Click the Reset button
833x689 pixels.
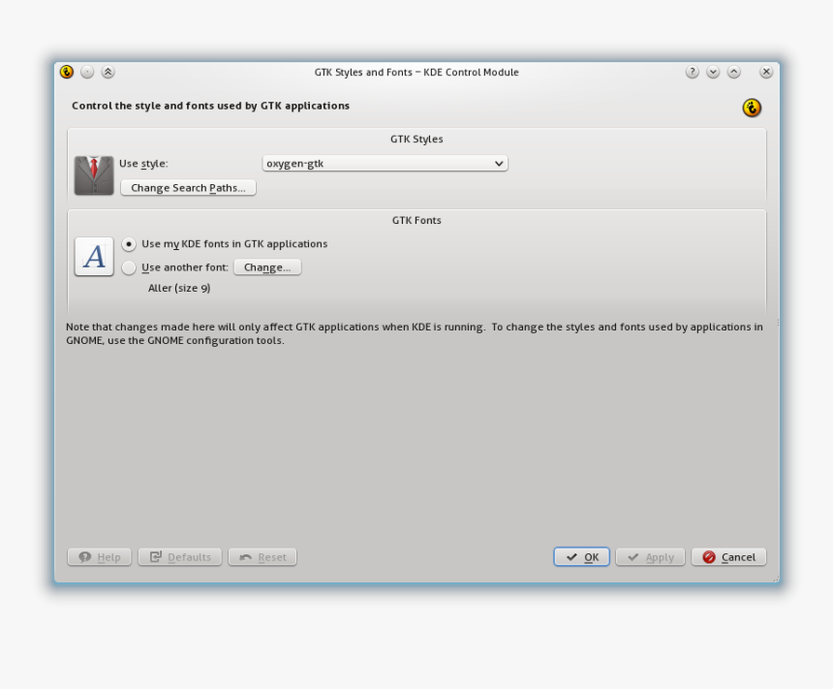tap(262, 557)
